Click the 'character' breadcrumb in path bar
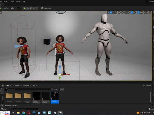This screenshot has height=115, width=154. (26, 86)
